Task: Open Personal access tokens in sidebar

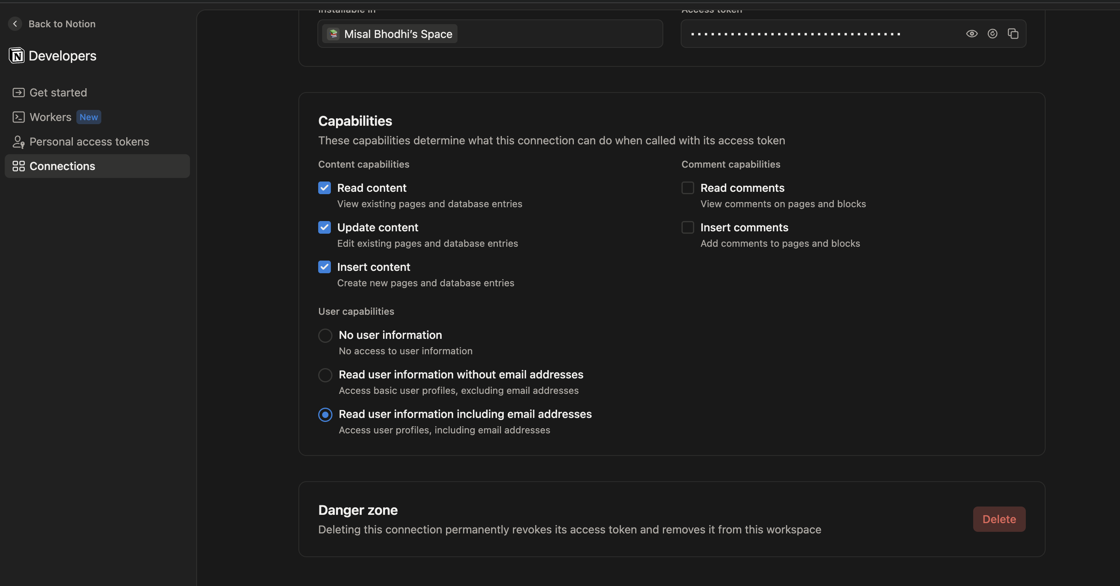Action: pos(97,142)
